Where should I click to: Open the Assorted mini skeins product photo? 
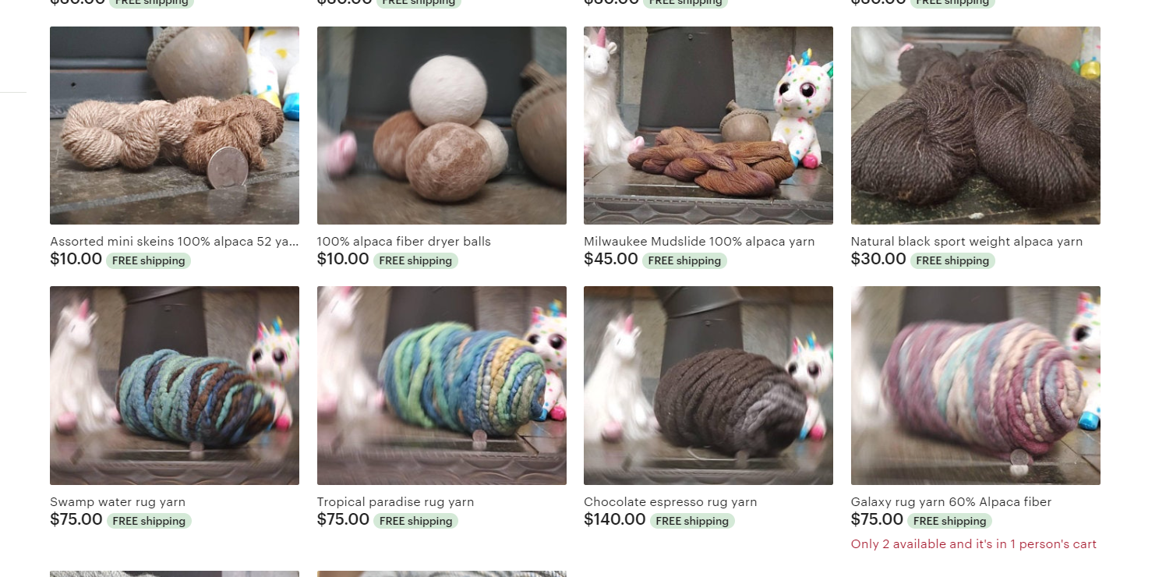175,126
